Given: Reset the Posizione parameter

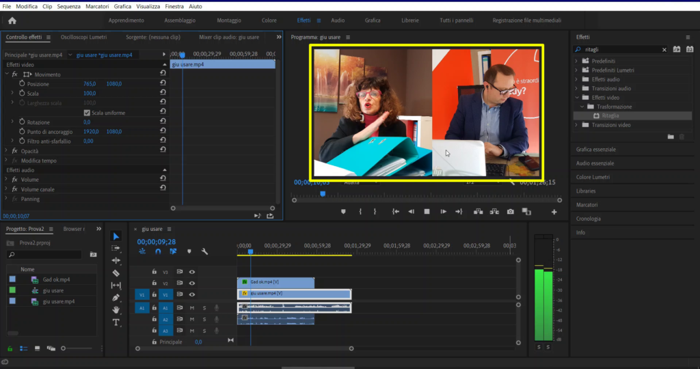Looking at the screenshot, I should coord(163,83).
